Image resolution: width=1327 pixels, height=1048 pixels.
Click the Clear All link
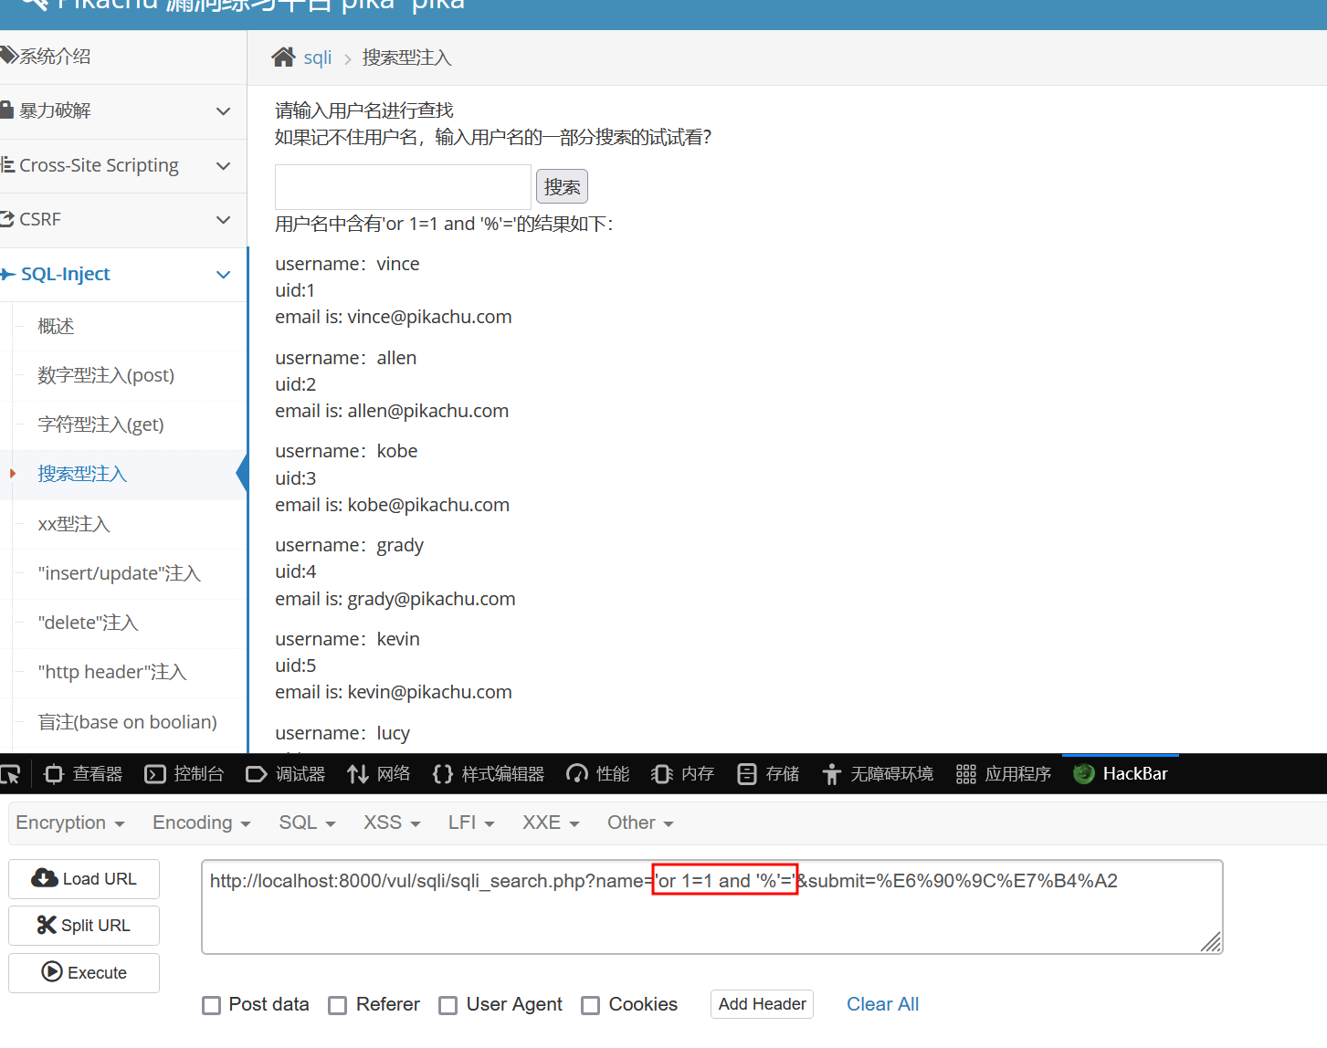(x=882, y=1004)
